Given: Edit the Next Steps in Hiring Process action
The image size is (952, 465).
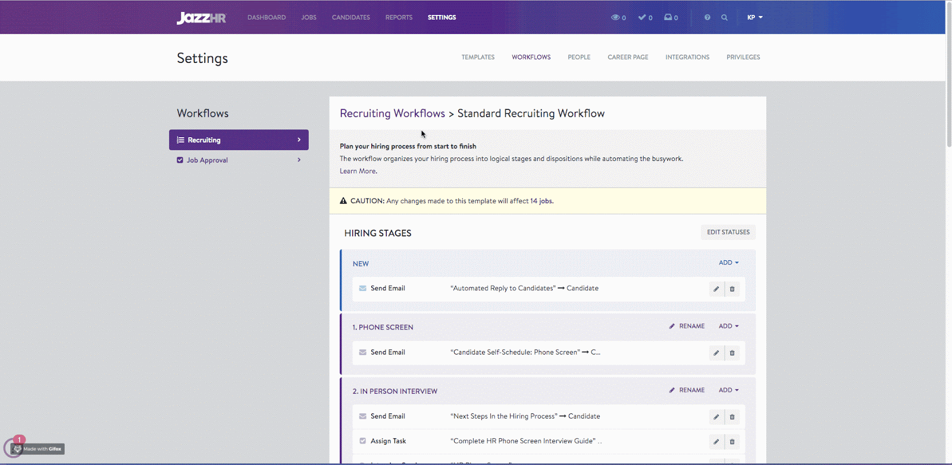Looking at the screenshot, I should (716, 417).
